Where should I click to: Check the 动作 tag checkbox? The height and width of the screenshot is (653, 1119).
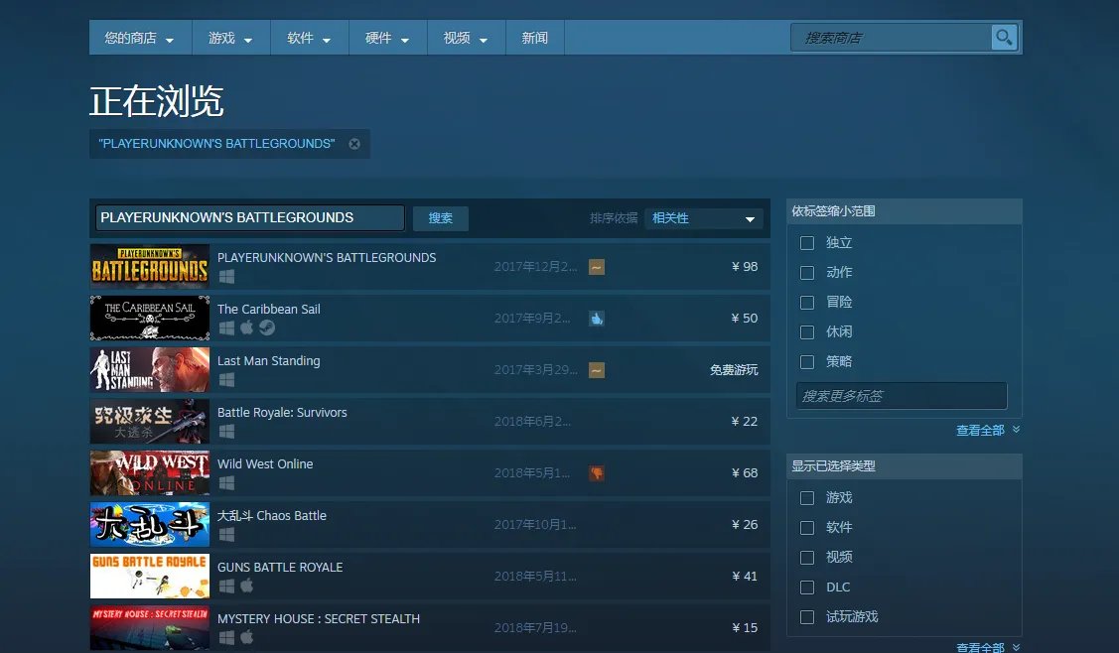pyautogui.click(x=807, y=272)
